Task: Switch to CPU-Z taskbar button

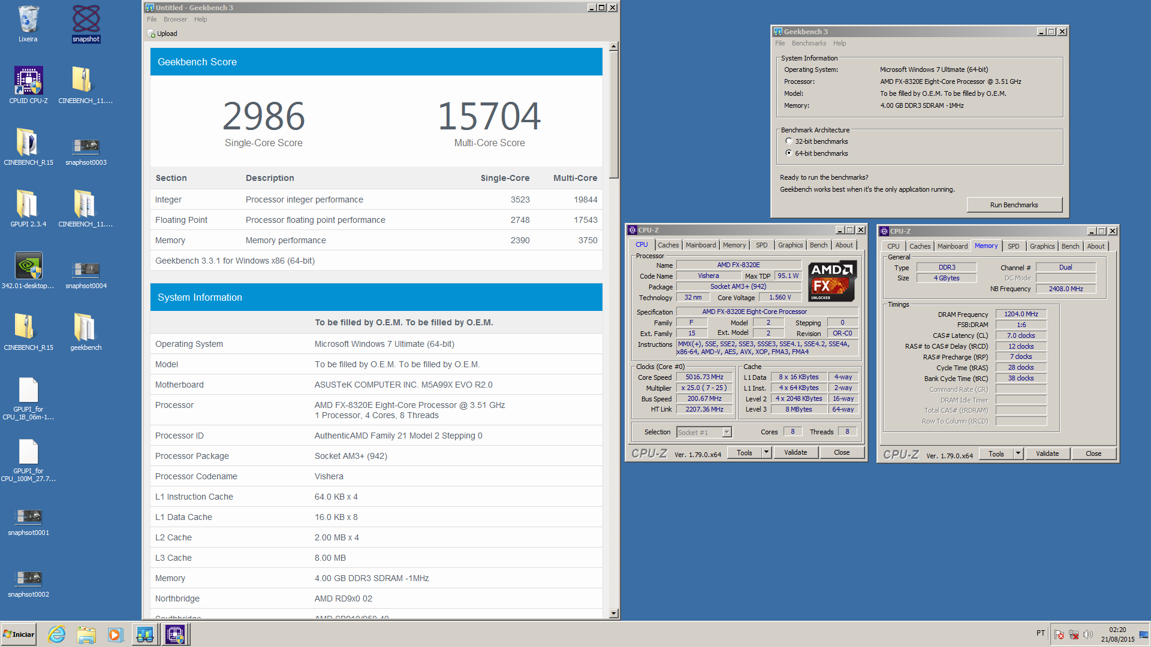Action: tap(175, 634)
